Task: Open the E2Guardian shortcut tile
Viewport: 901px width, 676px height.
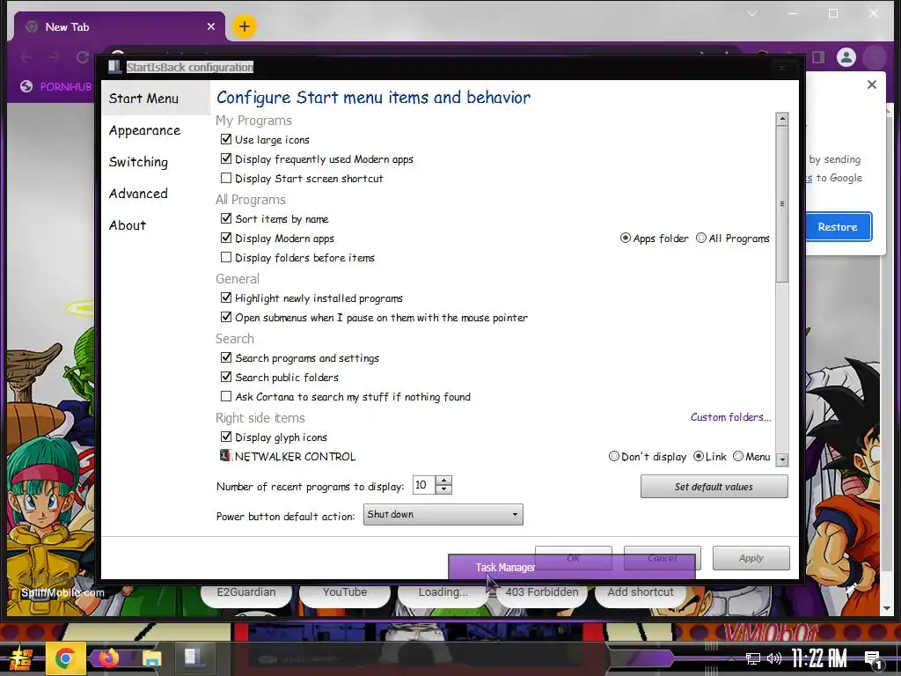Action: point(246,592)
